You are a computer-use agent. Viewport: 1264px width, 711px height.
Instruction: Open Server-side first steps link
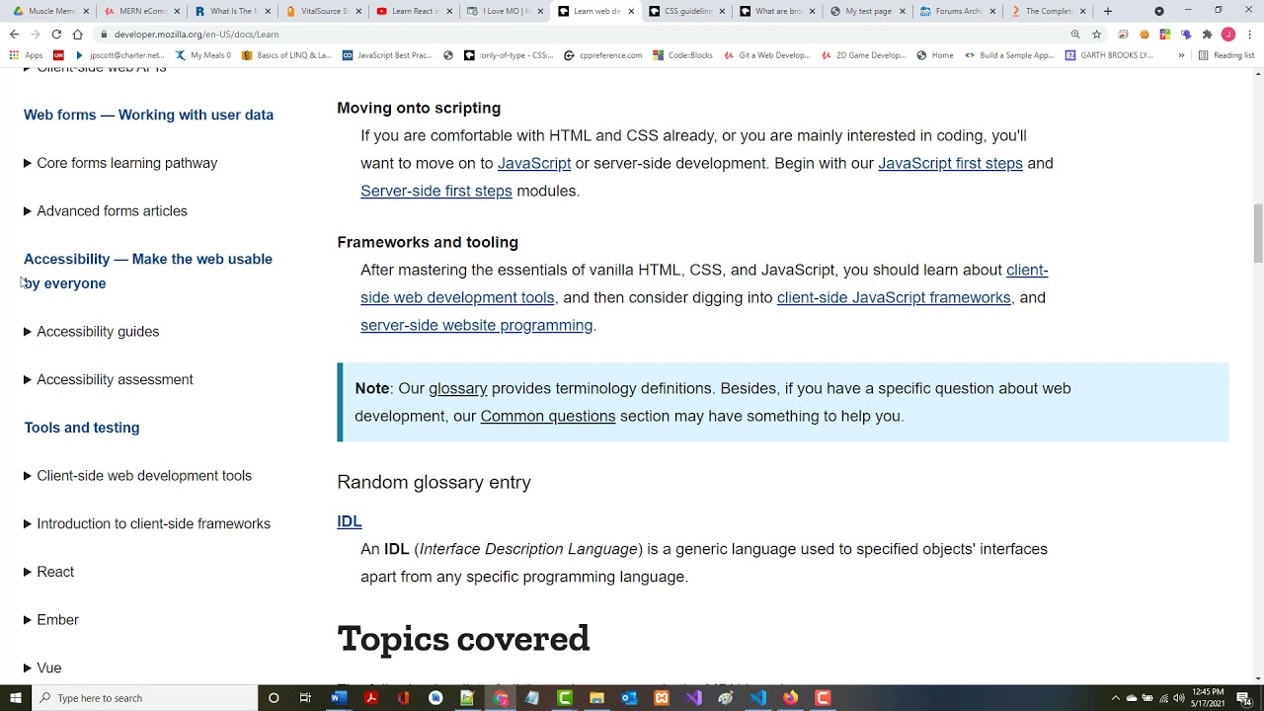tap(436, 191)
